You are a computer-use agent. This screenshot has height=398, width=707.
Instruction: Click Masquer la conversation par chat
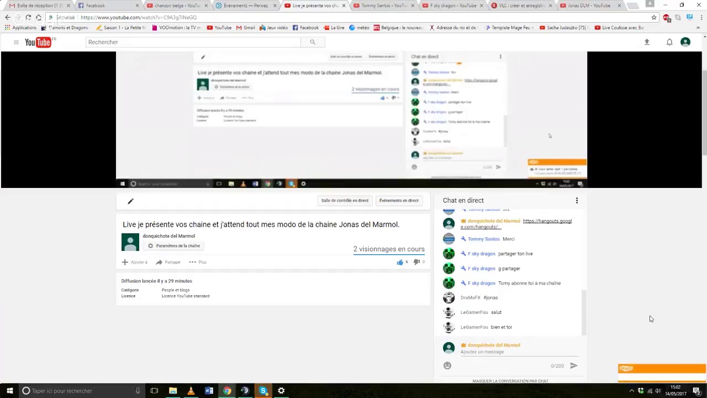point(510,381)
